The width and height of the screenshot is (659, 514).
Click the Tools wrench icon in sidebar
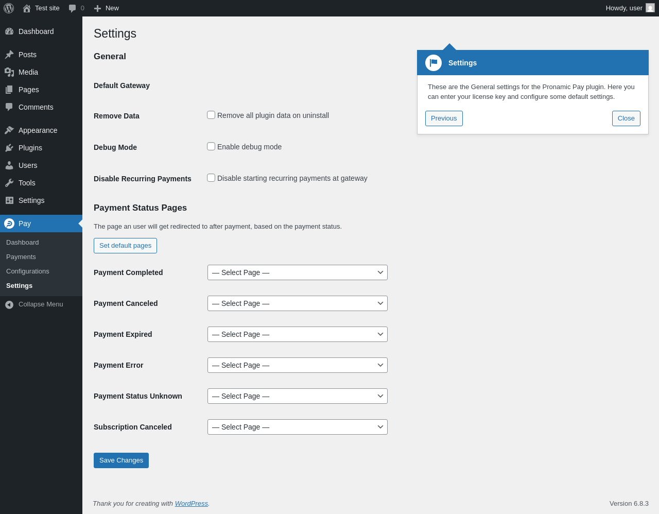9,183
